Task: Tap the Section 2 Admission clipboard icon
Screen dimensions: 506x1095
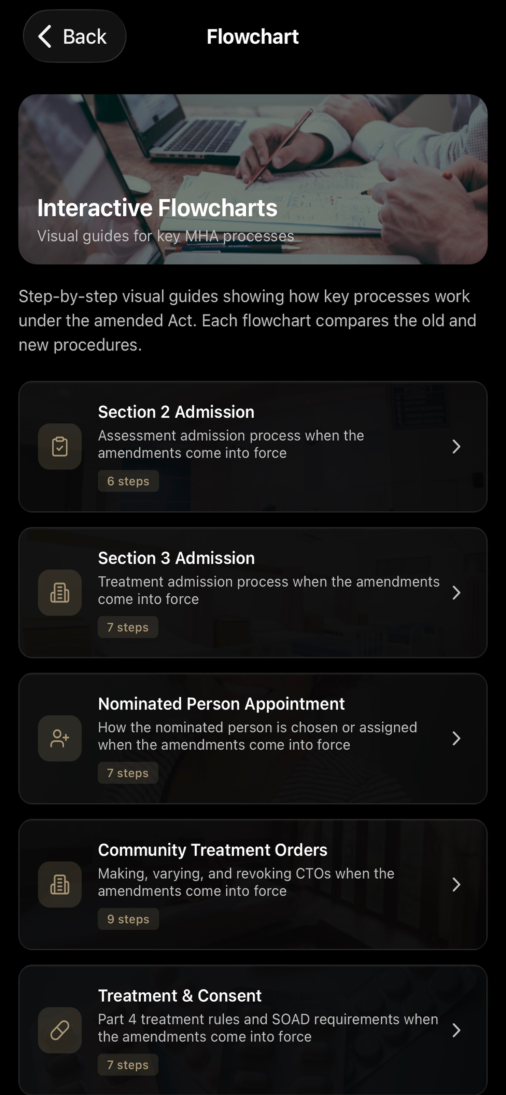Action: [60, 447]
